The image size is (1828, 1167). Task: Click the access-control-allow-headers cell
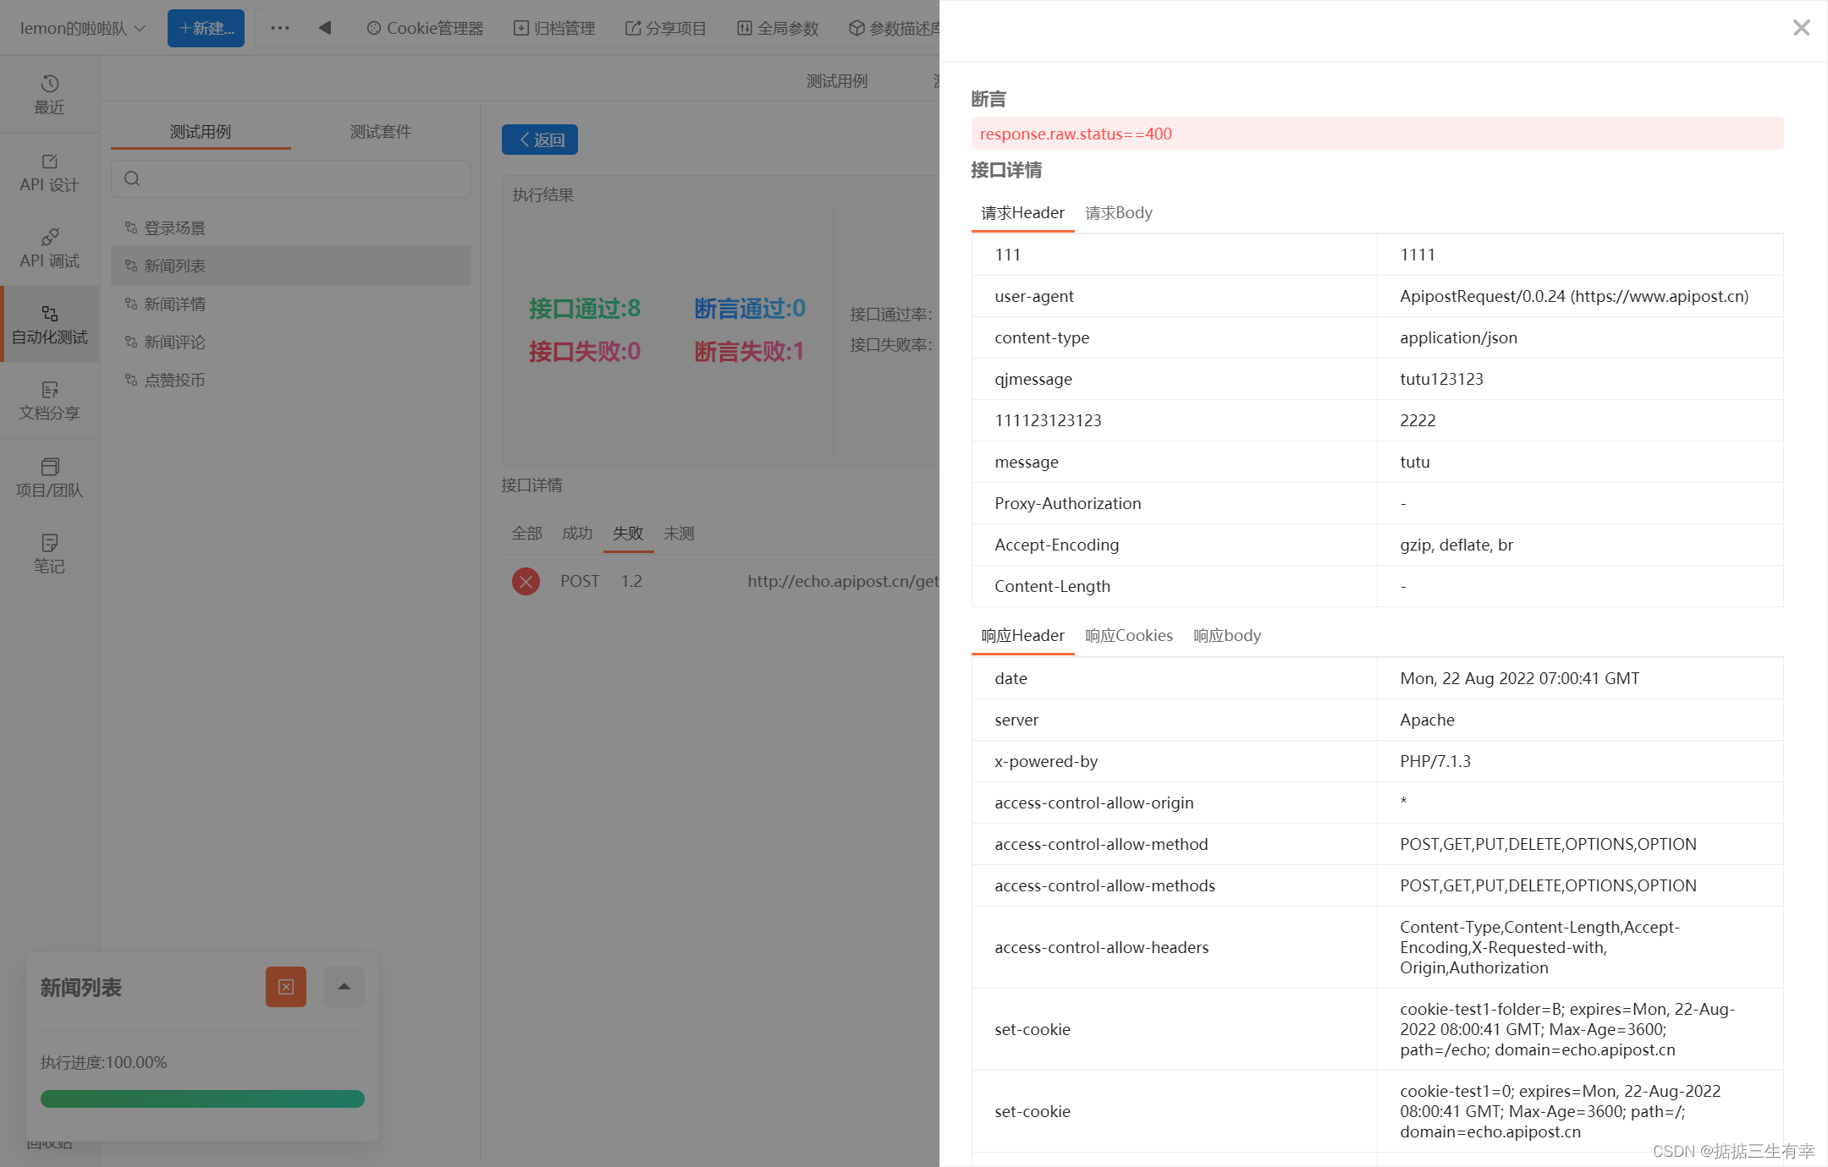[1175, 947]
